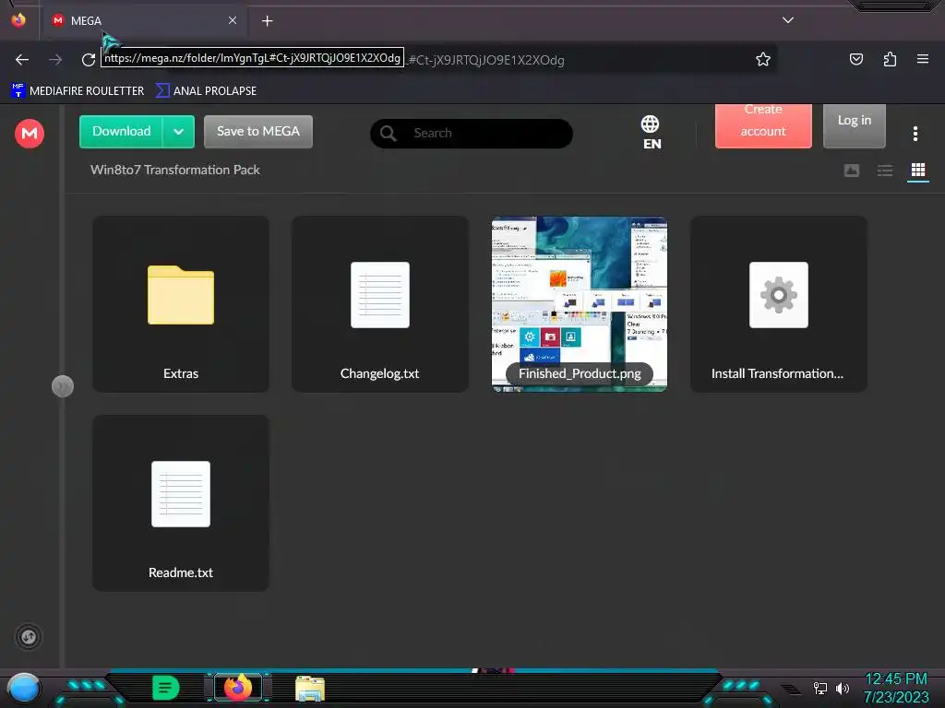The width and height of the screenshot is (945, 708).
Task: Switch to the image gallery view
Action: (852, 171)
